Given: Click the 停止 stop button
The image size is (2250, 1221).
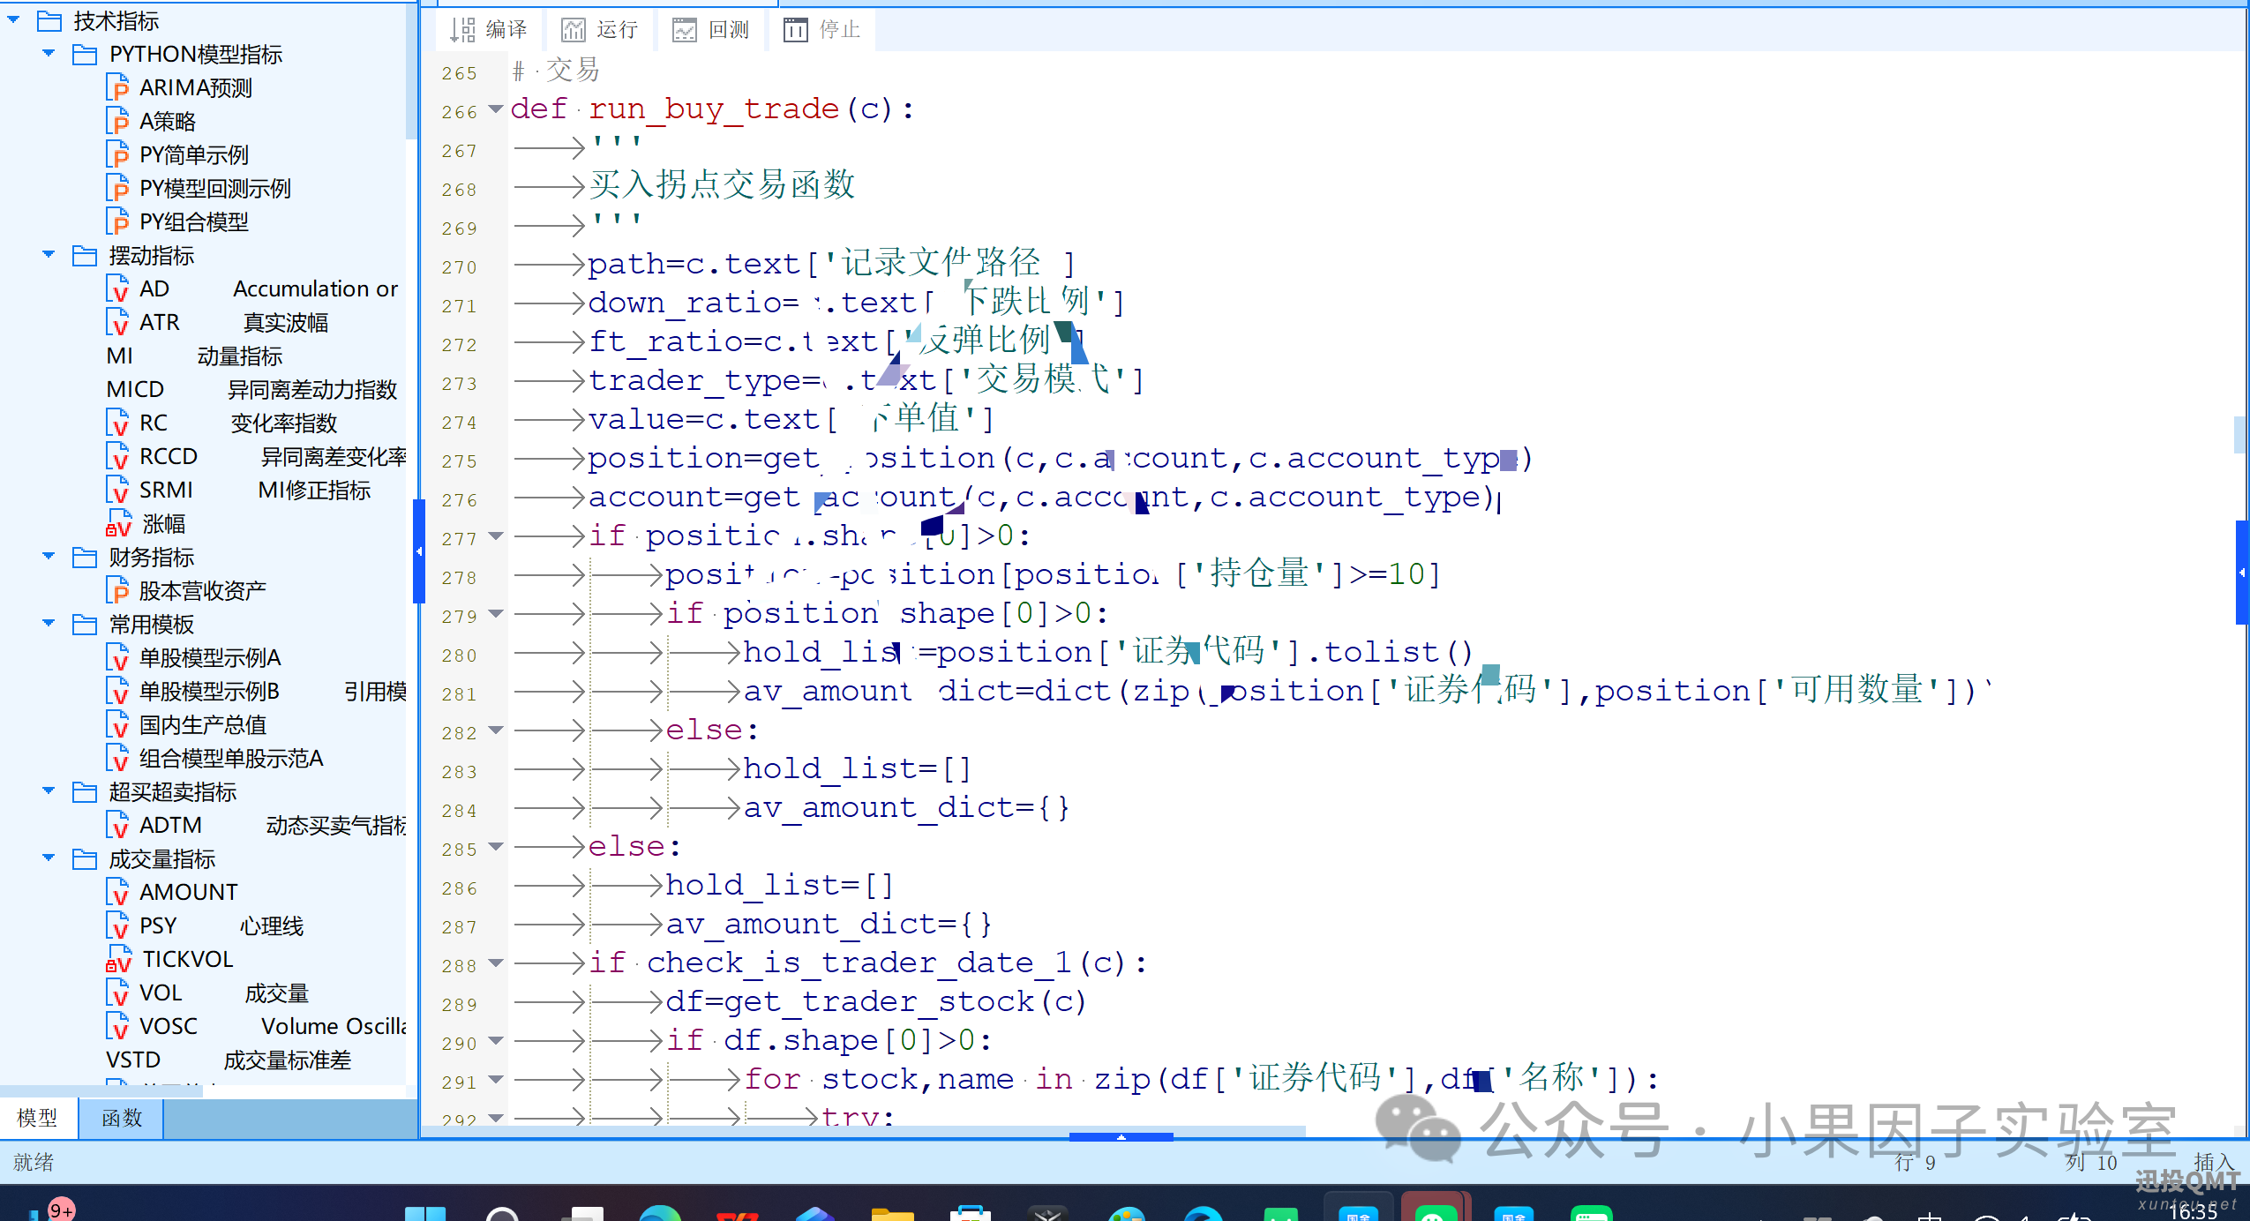Looking at the screenshot, I should coord(822,30).
